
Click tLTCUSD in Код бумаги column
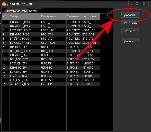pyautogui.click(x=47, y=63)
